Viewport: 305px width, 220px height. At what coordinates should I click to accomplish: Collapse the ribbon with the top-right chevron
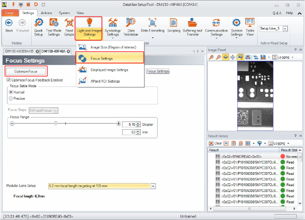300,13
